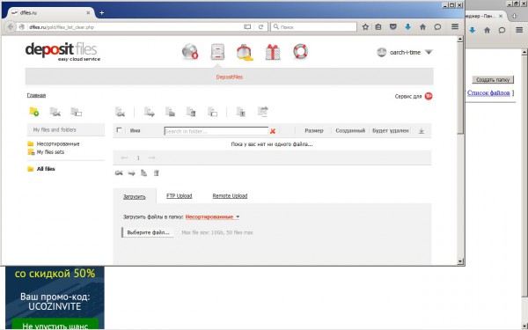Open the Несортированные upload folder dropdown

(212, 216)
